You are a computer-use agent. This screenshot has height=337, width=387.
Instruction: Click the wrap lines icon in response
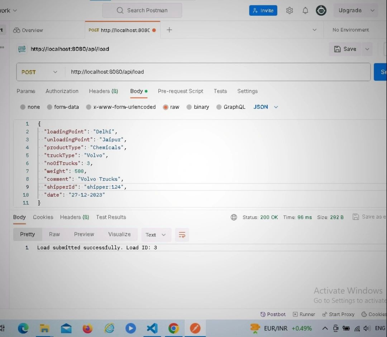[182, 235]
